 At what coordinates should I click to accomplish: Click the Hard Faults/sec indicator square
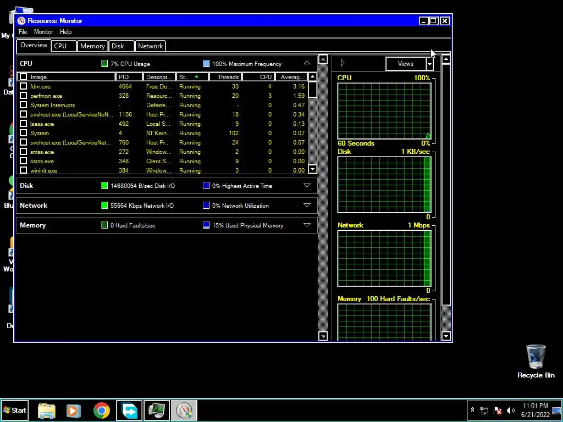(x=104, y=225)
